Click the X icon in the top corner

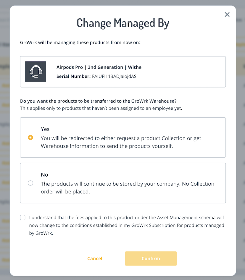(x=227, y=14)
